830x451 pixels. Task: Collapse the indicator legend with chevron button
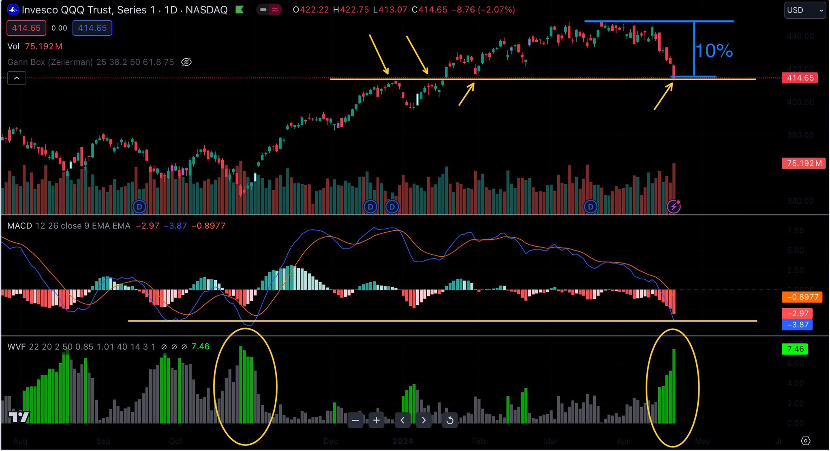coord(17,78)
